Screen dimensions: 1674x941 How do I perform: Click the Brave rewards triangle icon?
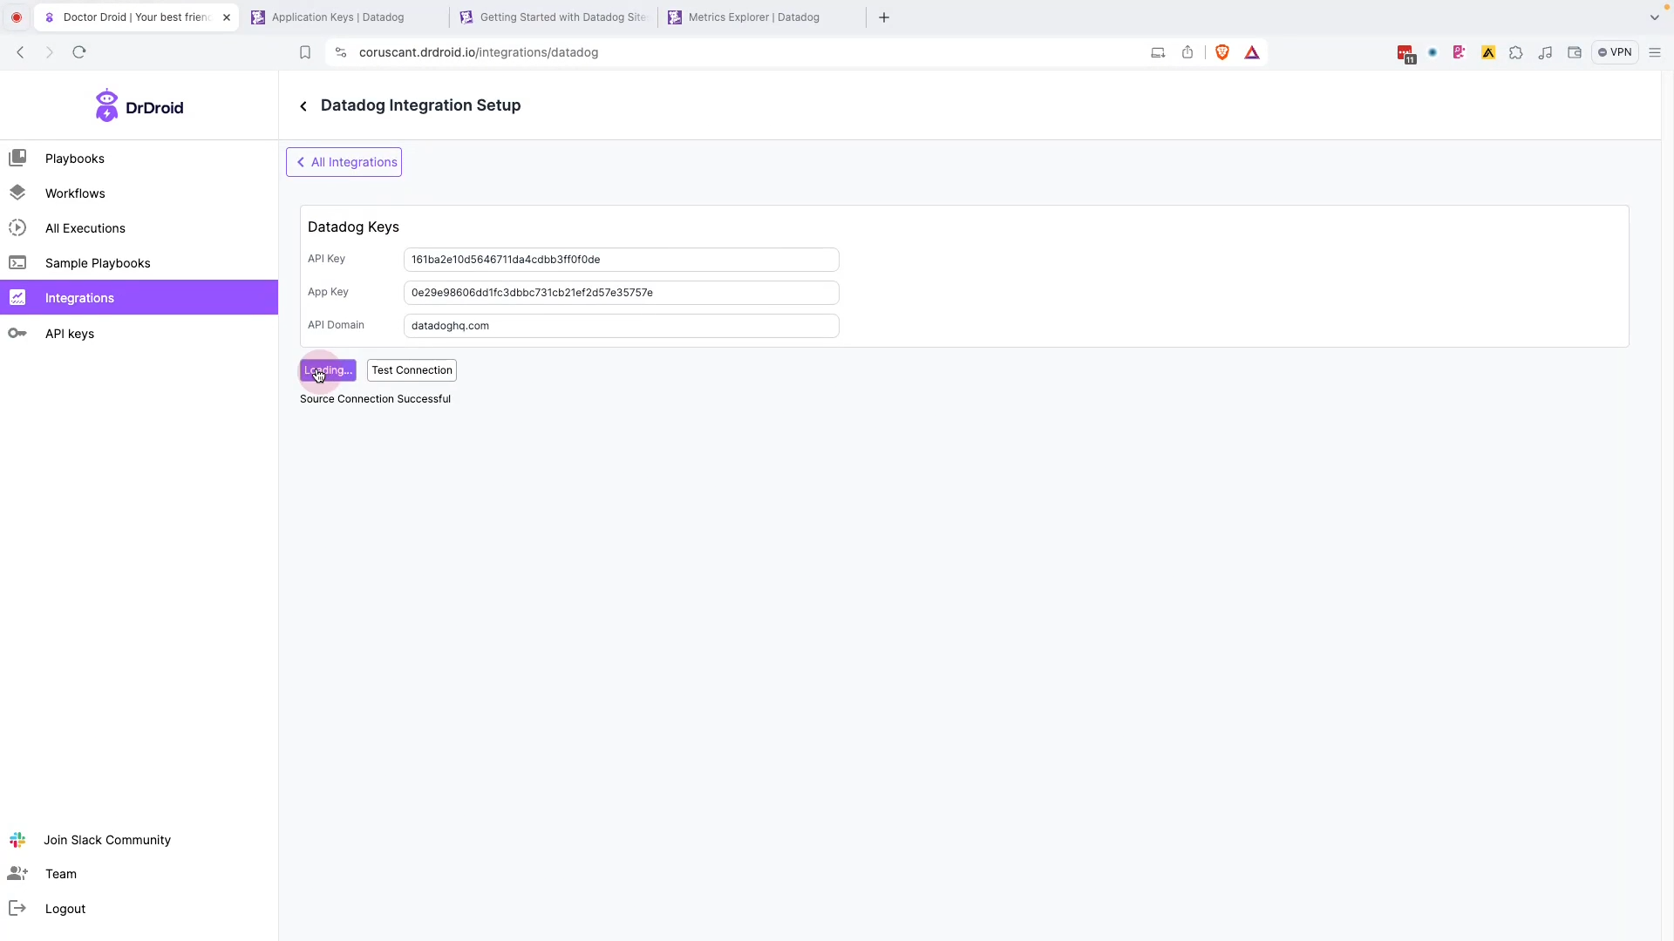(x=1252, y=52)
